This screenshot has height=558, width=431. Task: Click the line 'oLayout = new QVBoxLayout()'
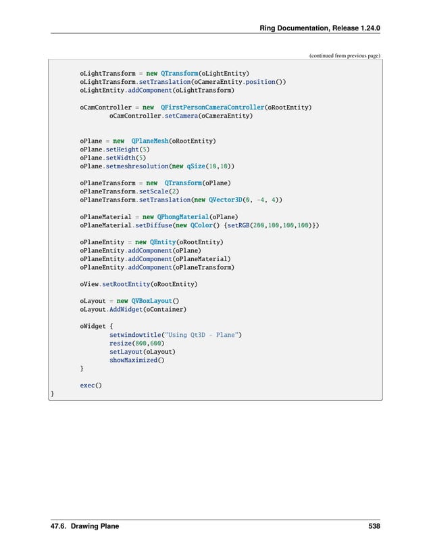pos(129,301)
